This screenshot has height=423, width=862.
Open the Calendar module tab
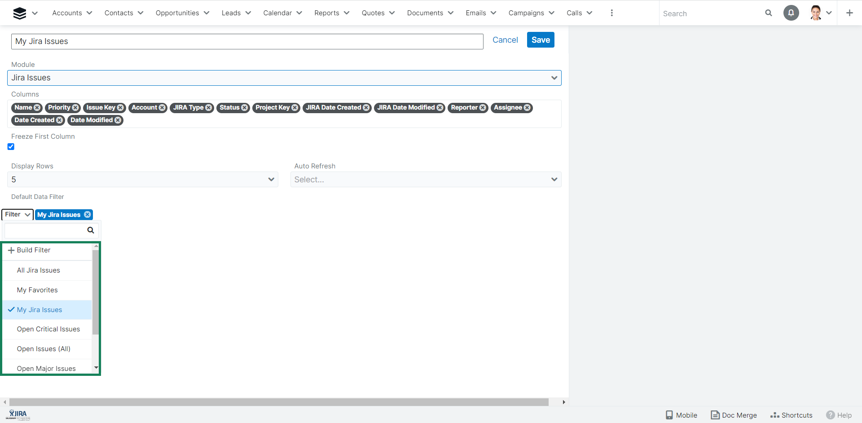click(x=277, y=13)
